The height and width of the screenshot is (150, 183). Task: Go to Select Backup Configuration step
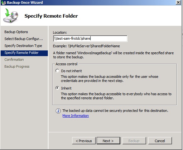coord(24,39)
